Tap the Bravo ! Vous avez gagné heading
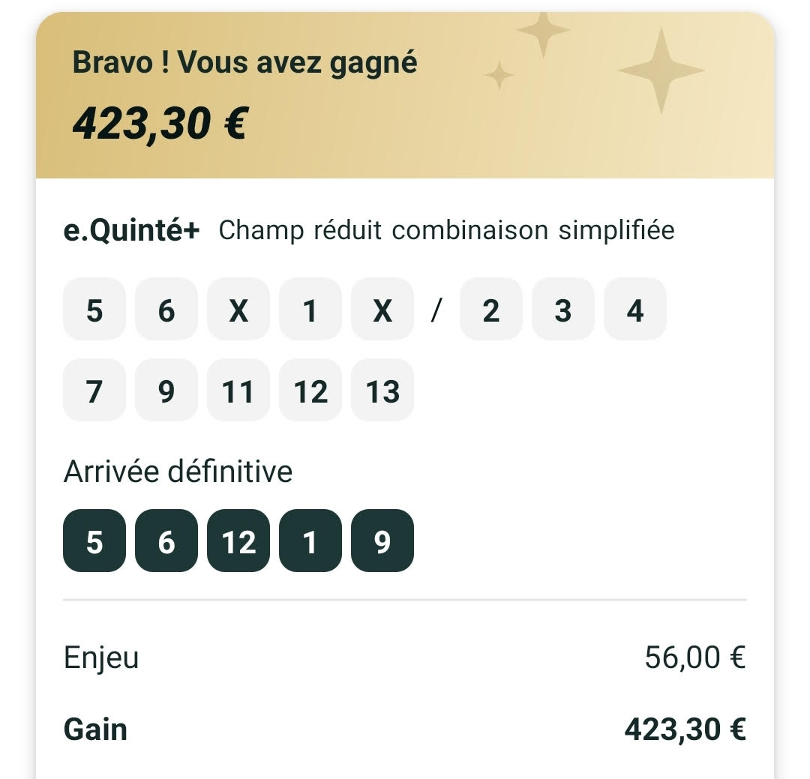Screen dimensions: 810x779 tap(244, 63)
